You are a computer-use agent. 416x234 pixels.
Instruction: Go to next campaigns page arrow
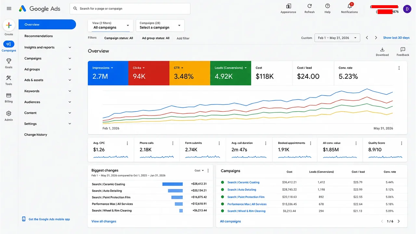[399, 221]
